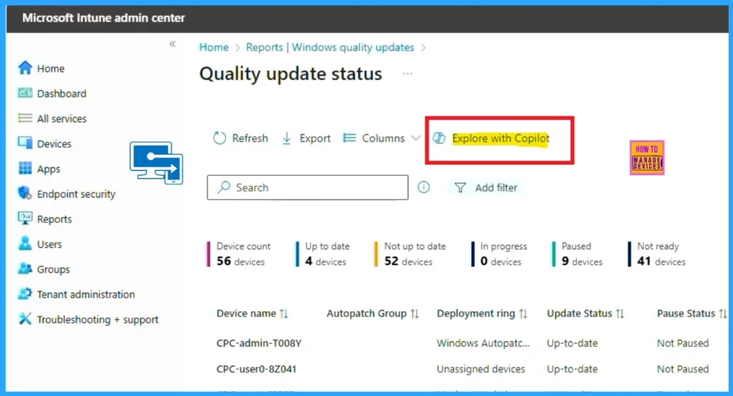Viewport: 733px width, 396px height.
Task: Click the Unassigned devices cell
Action: [480, 369]
